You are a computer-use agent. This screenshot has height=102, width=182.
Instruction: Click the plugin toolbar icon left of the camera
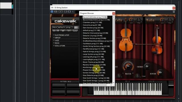[65, 12]
